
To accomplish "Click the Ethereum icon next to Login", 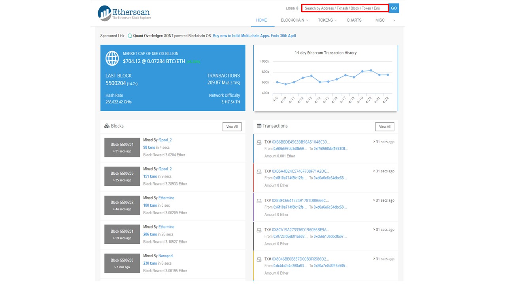I will point(297,8).
